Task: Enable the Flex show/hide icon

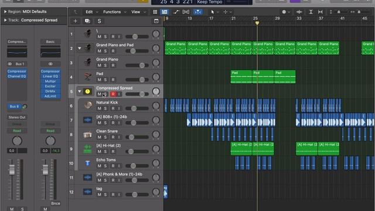Action: [186, 12]
